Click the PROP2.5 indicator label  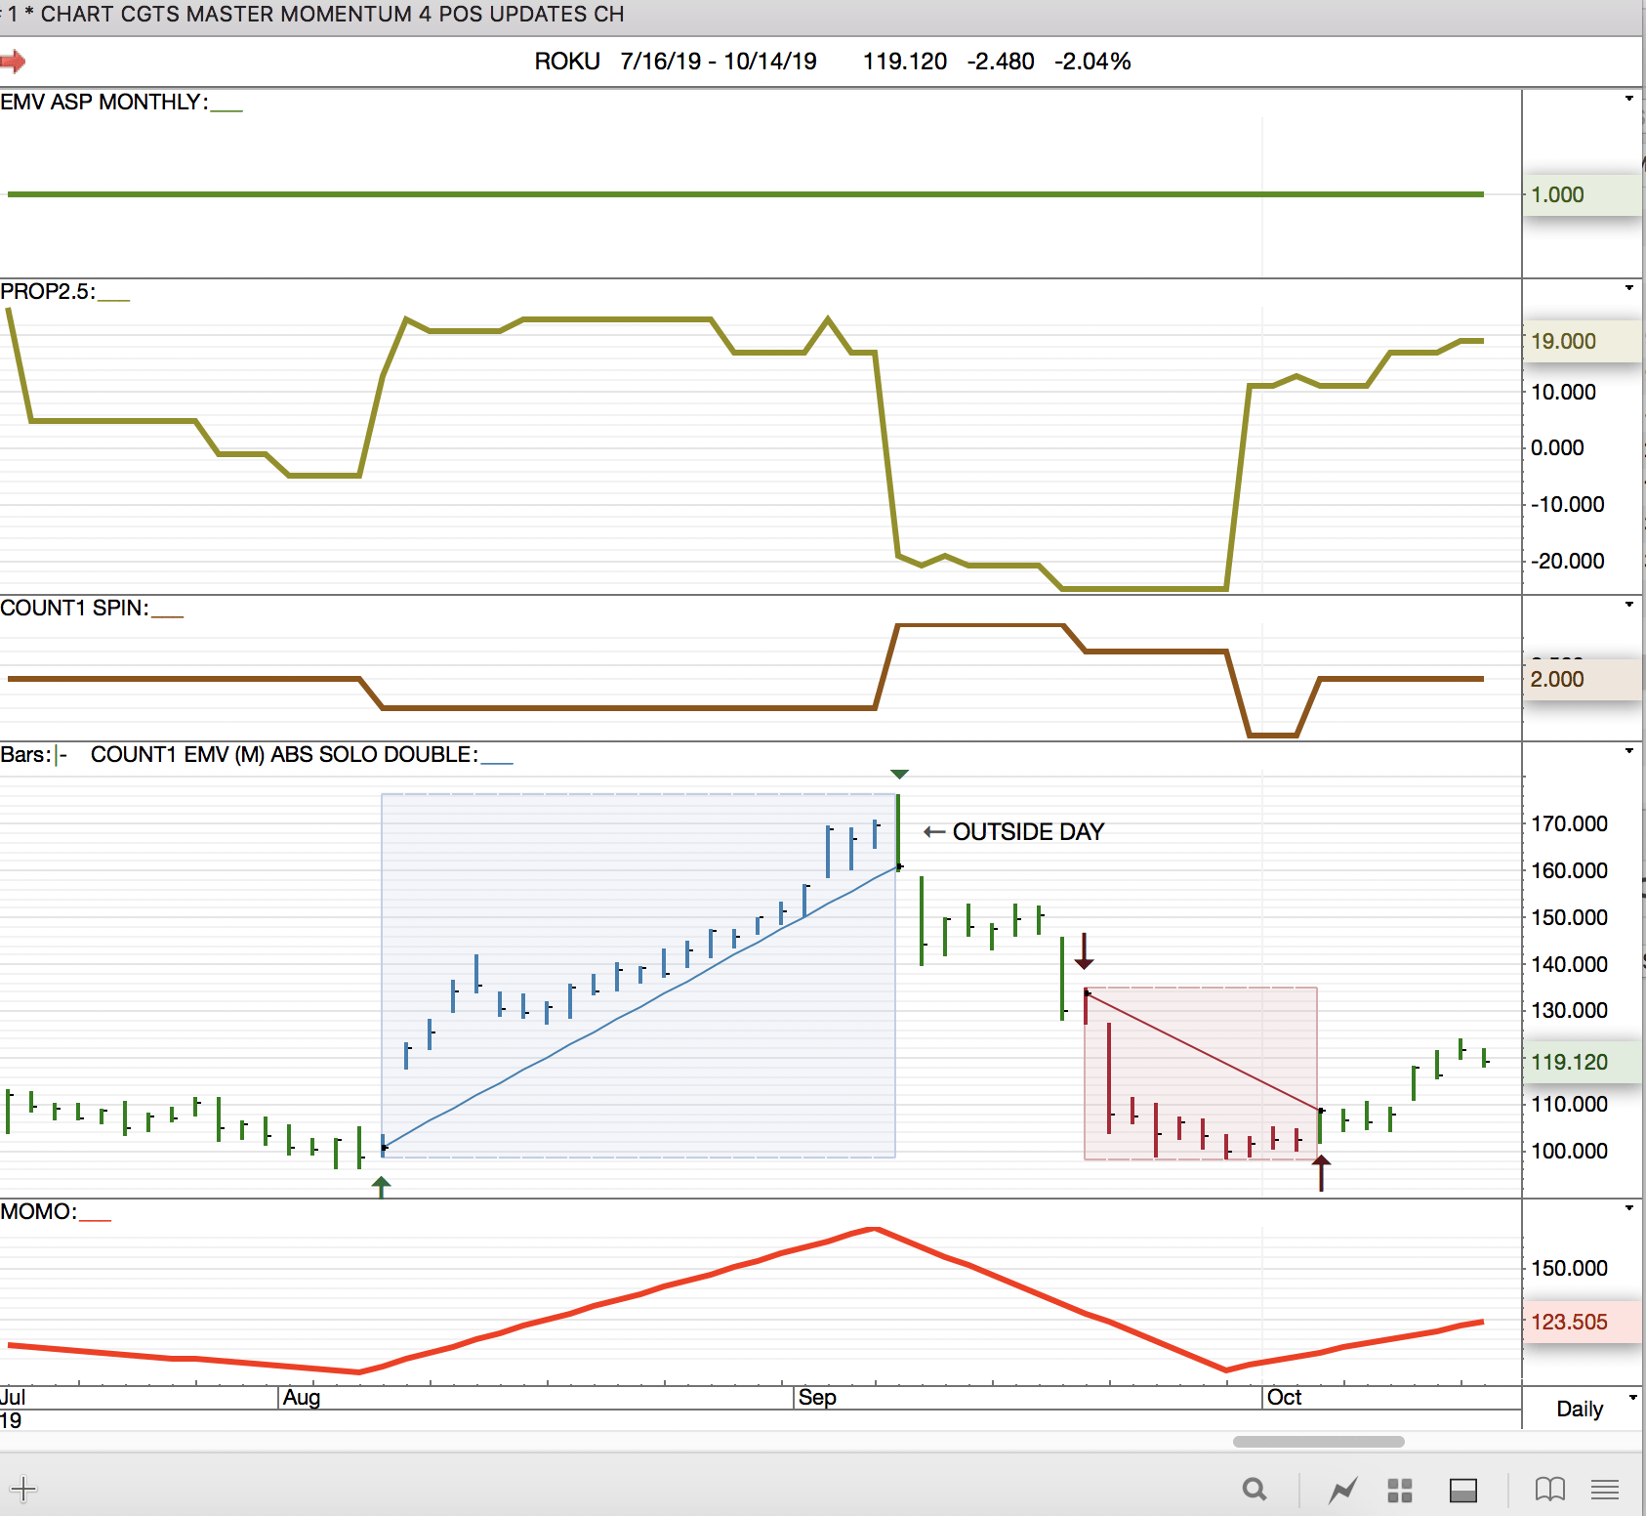click(47, 291)
